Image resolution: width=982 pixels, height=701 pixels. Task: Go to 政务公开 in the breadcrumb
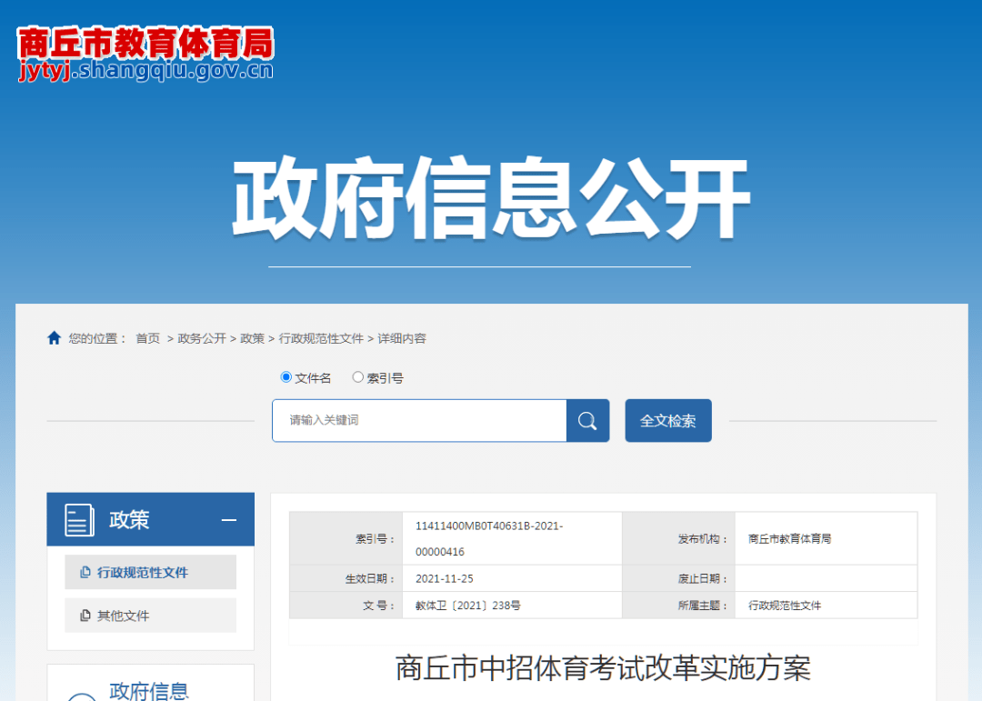(202, 338)
